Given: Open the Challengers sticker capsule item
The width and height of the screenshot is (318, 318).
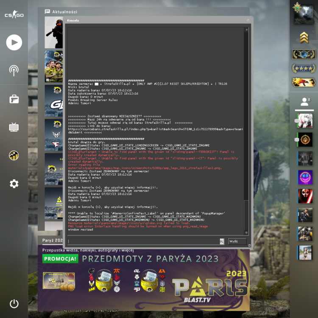Looking at the screenshot, I should click(x=149, y=281).
